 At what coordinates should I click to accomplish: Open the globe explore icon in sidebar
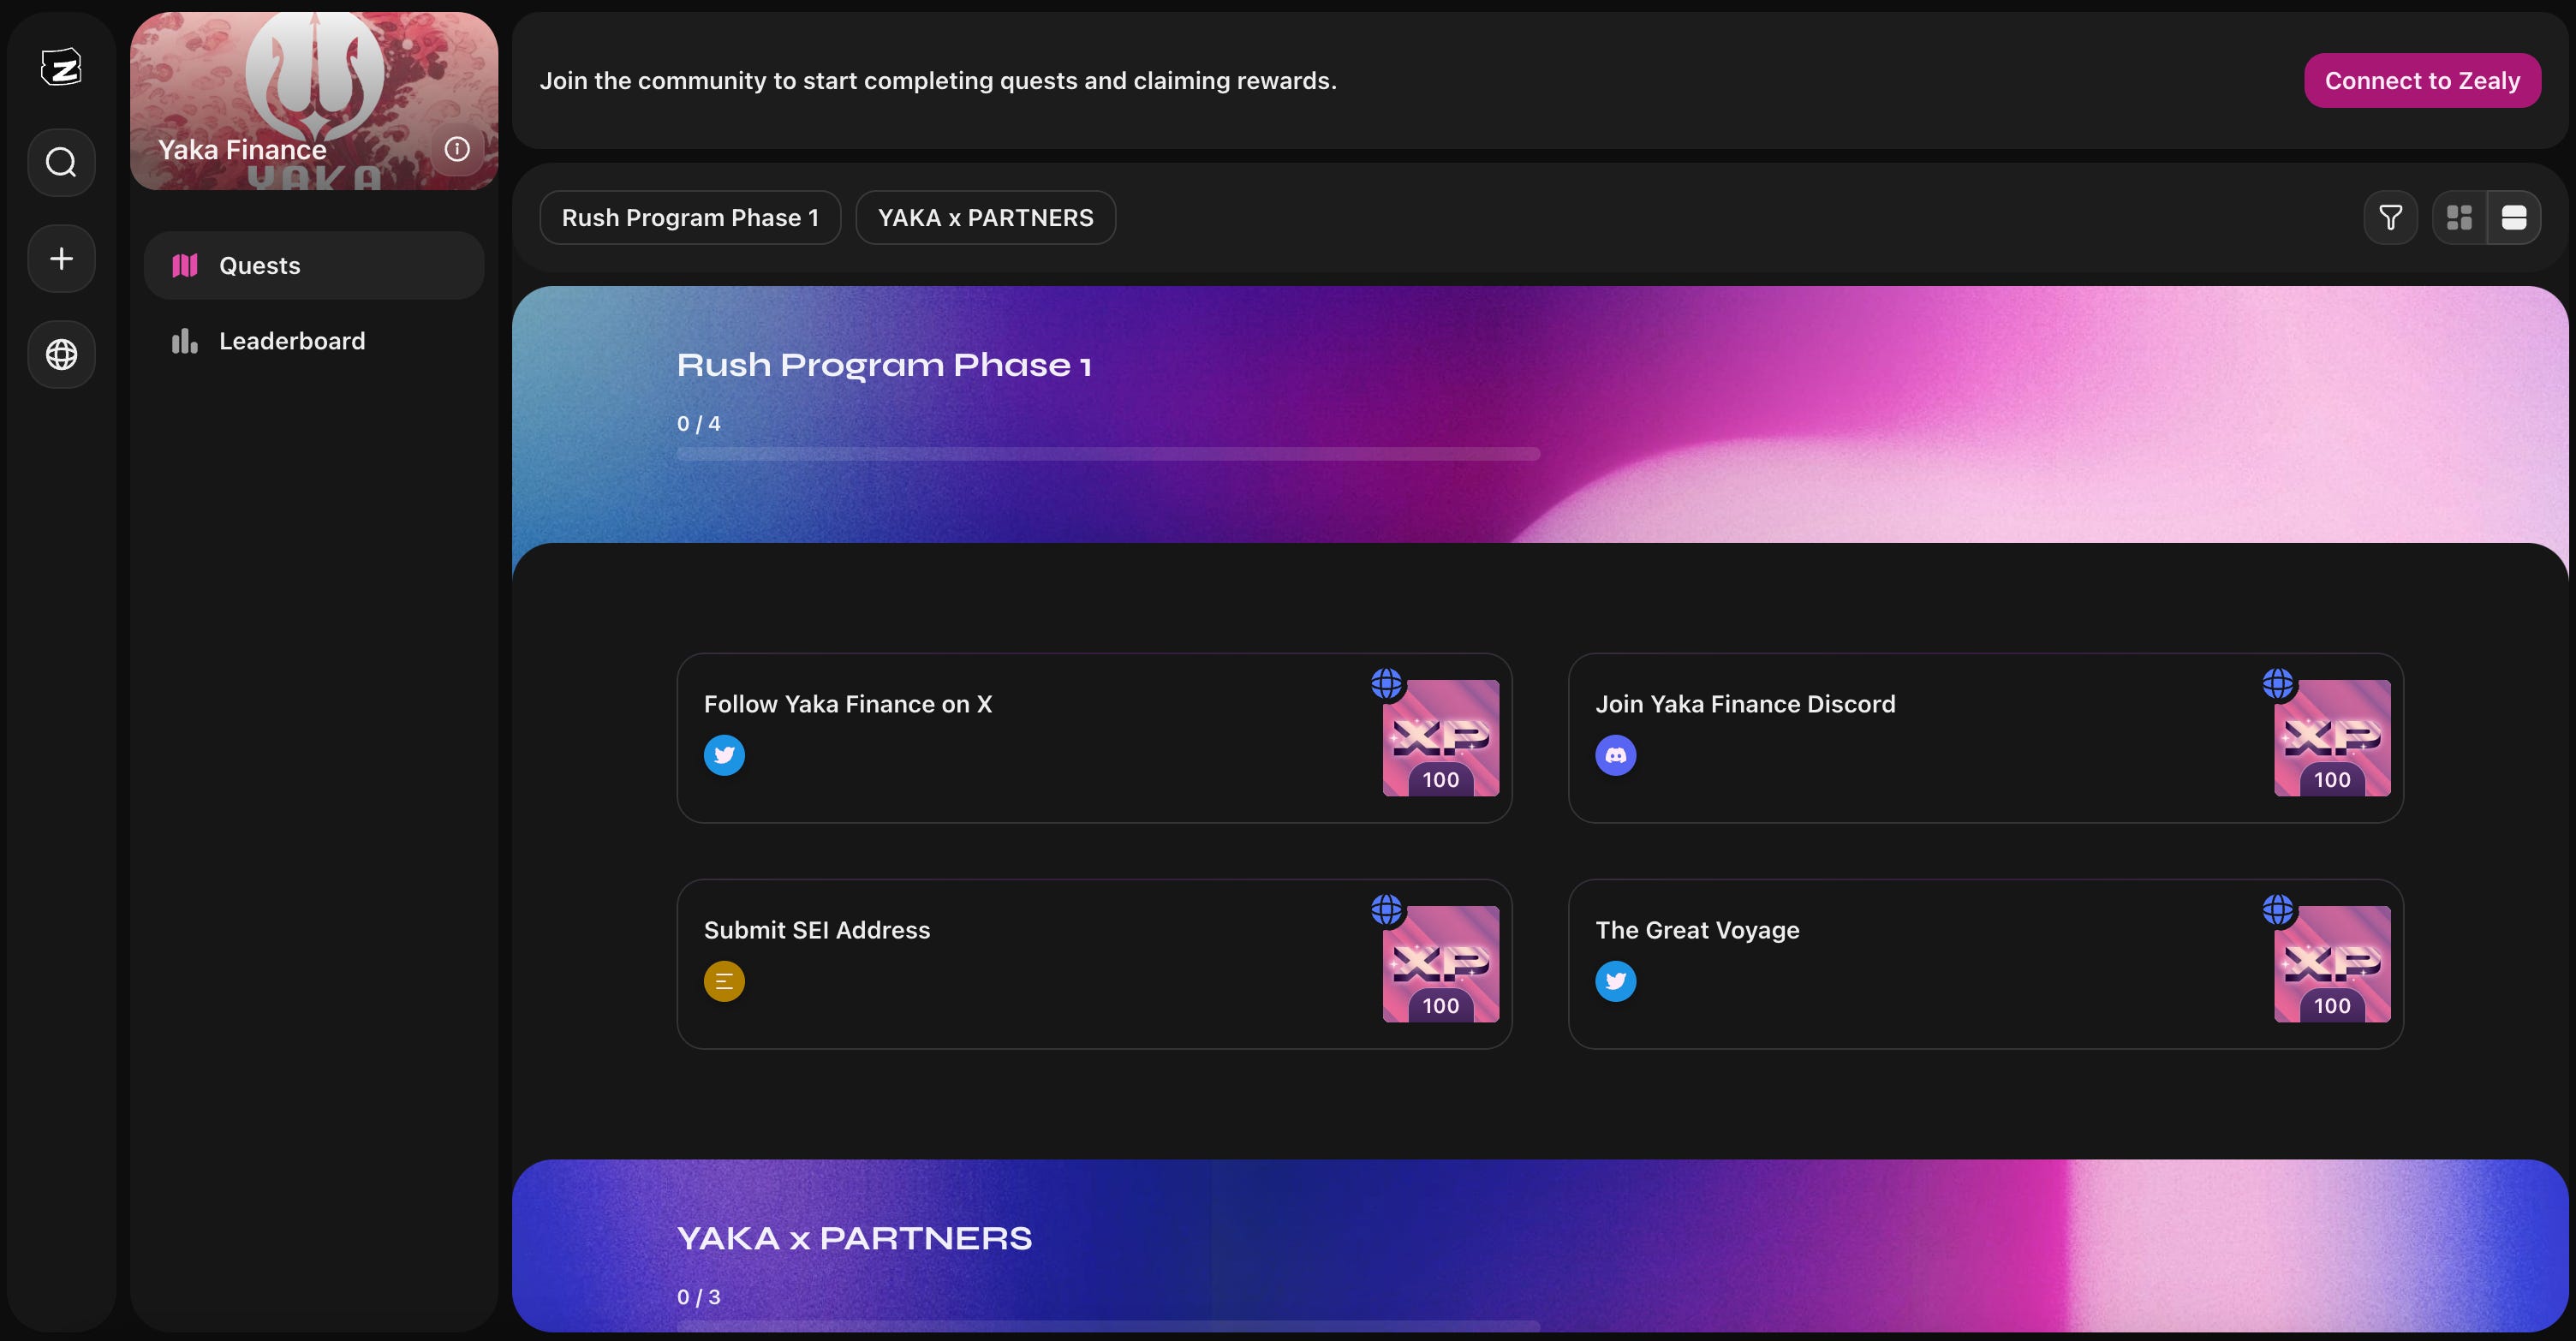coord(61,354)
